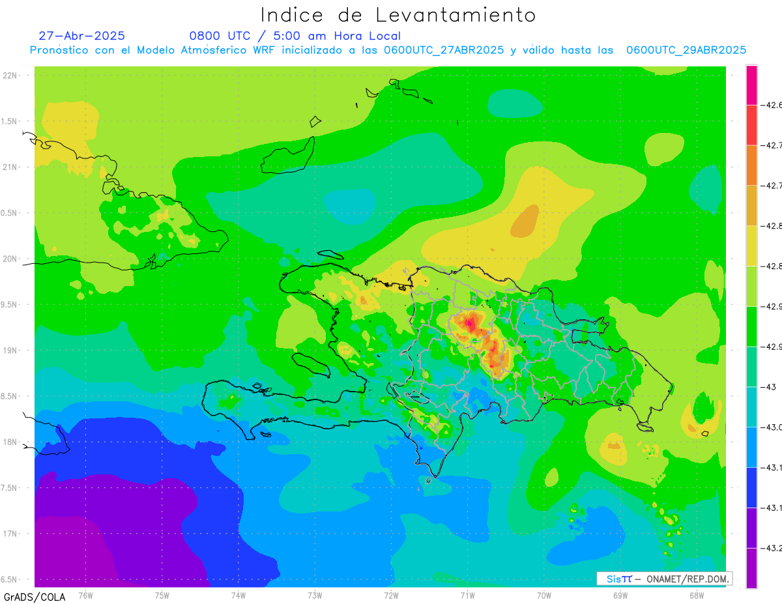Click the 76W longitude label
Screen dimensions: 782x604
click(85, 595)
